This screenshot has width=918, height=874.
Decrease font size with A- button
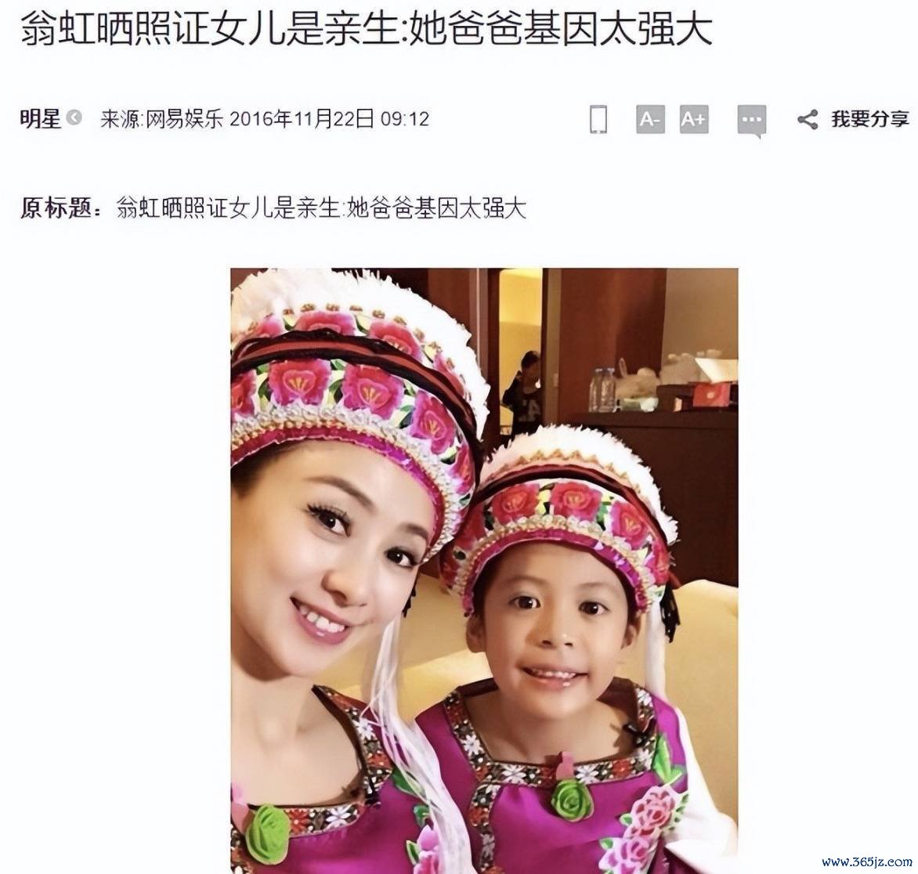[650, 119]
